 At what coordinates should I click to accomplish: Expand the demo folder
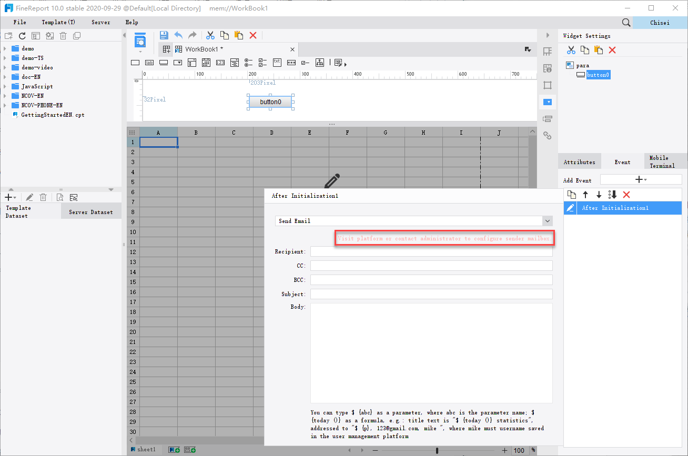tap(5, 48)
